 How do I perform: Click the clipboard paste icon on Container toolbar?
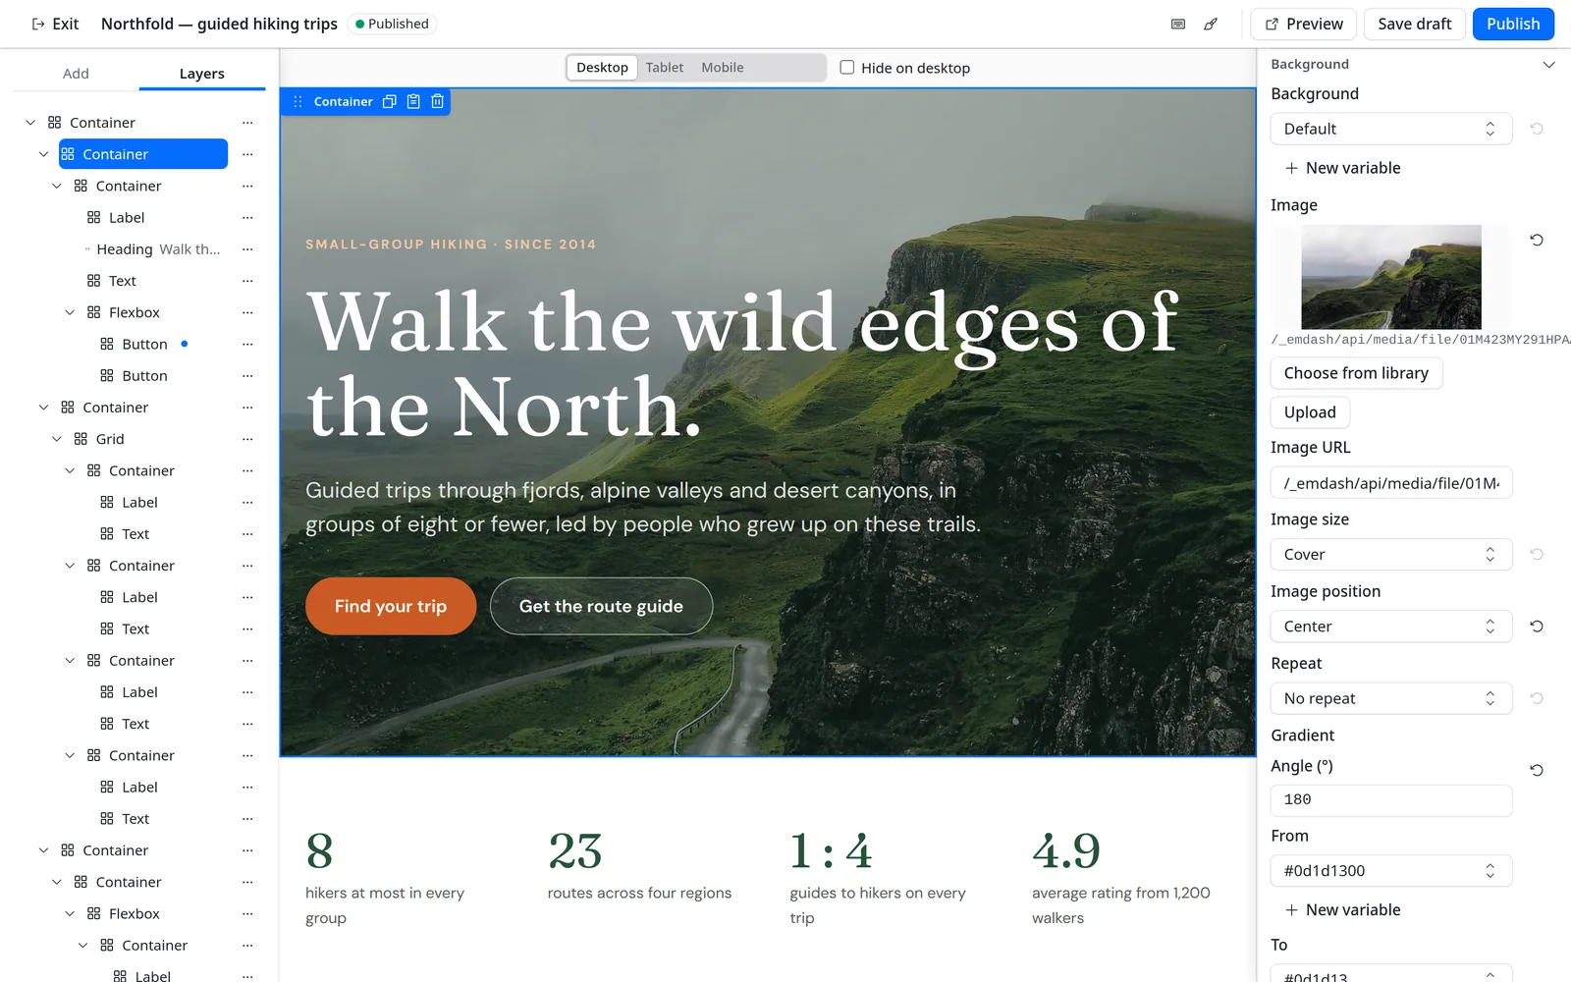[x=413, y=101]
